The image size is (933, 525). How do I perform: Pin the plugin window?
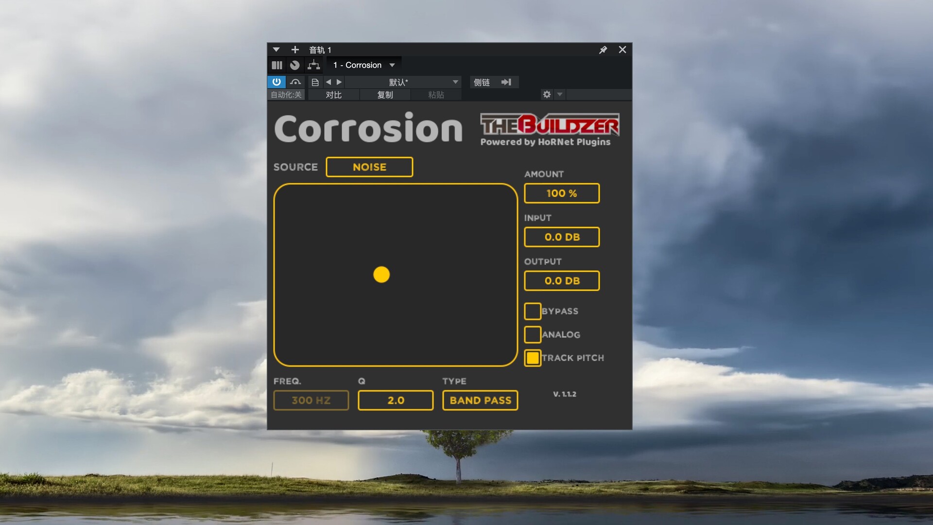click(x=603, y=50)
